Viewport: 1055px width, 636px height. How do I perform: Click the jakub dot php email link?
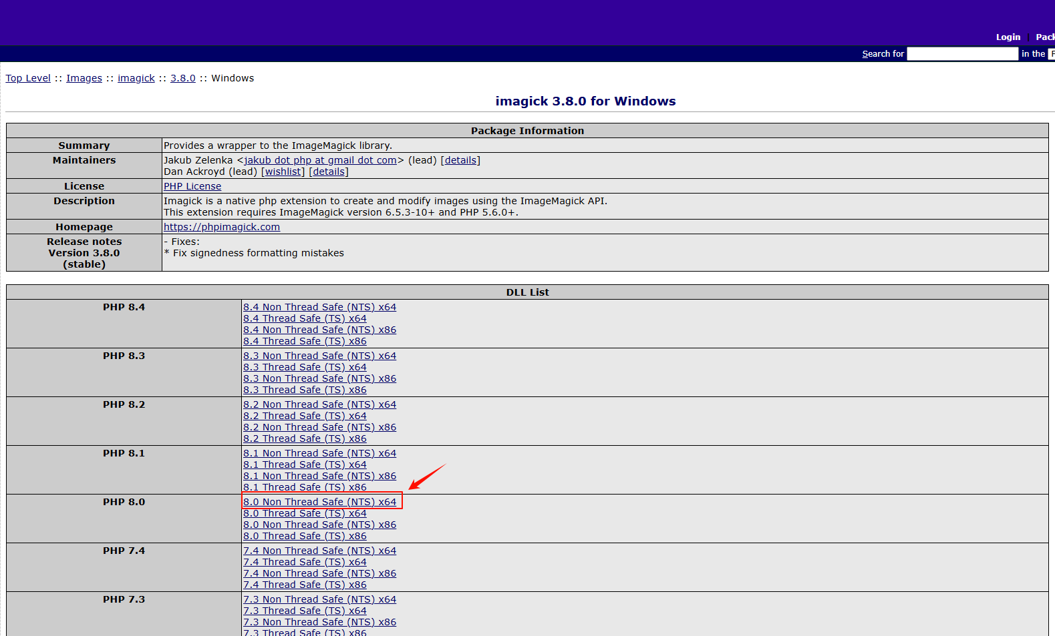tap(321, 160)
